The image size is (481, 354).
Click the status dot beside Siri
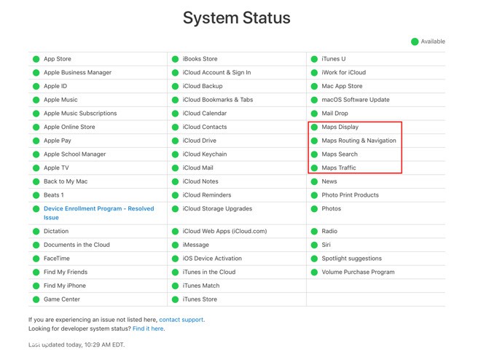(314, 245)
